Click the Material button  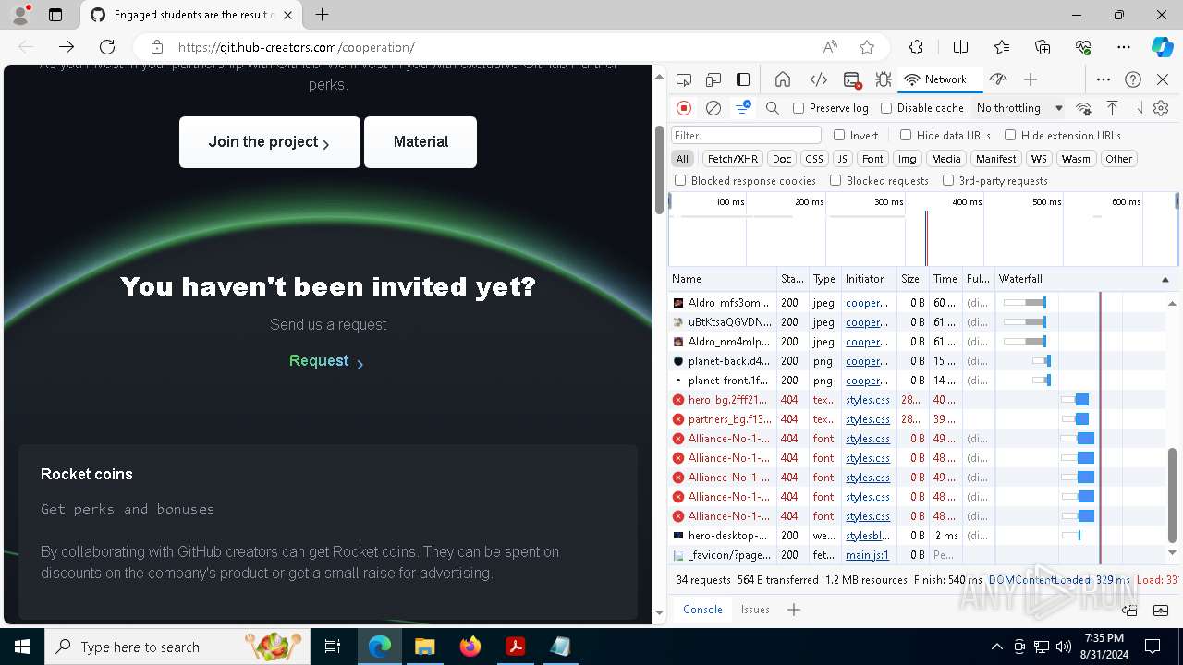[421, 142]
